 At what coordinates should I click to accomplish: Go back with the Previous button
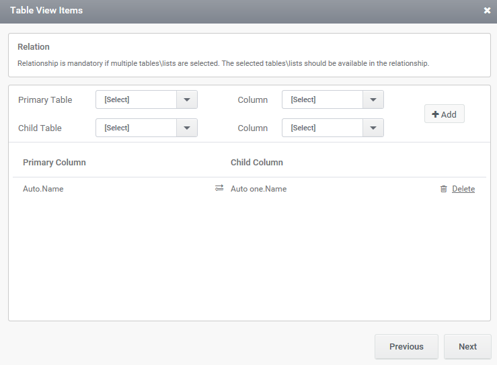[406, 347]
